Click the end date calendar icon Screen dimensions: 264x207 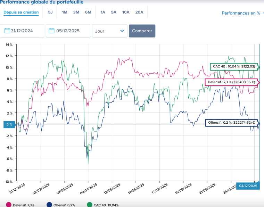point(53,31)
